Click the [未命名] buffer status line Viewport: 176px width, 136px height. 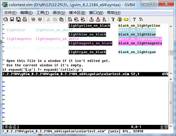(x=85, y=127)
